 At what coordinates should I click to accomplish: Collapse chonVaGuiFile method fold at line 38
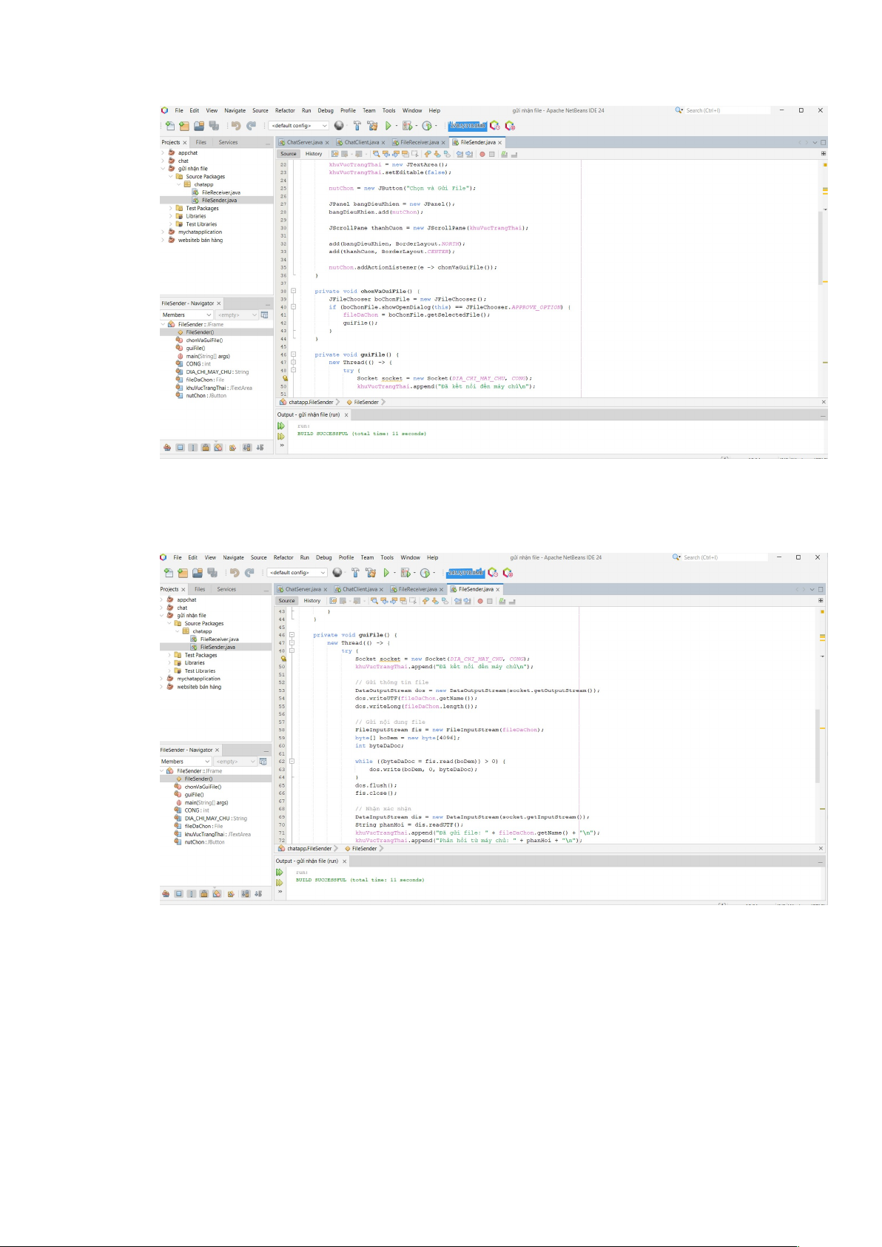pos(293,292)
